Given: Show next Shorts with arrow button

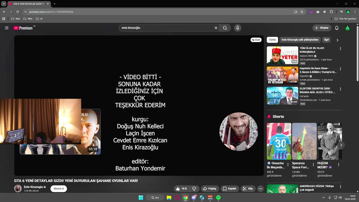Looking at the screenshot, I should [341, 145].
